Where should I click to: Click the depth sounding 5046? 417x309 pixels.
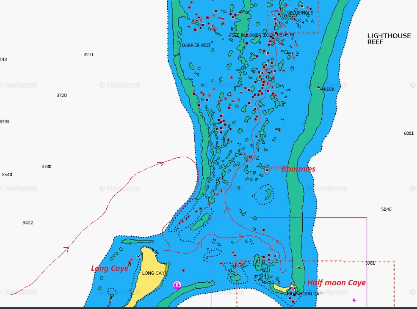click(x=386, y=209)
